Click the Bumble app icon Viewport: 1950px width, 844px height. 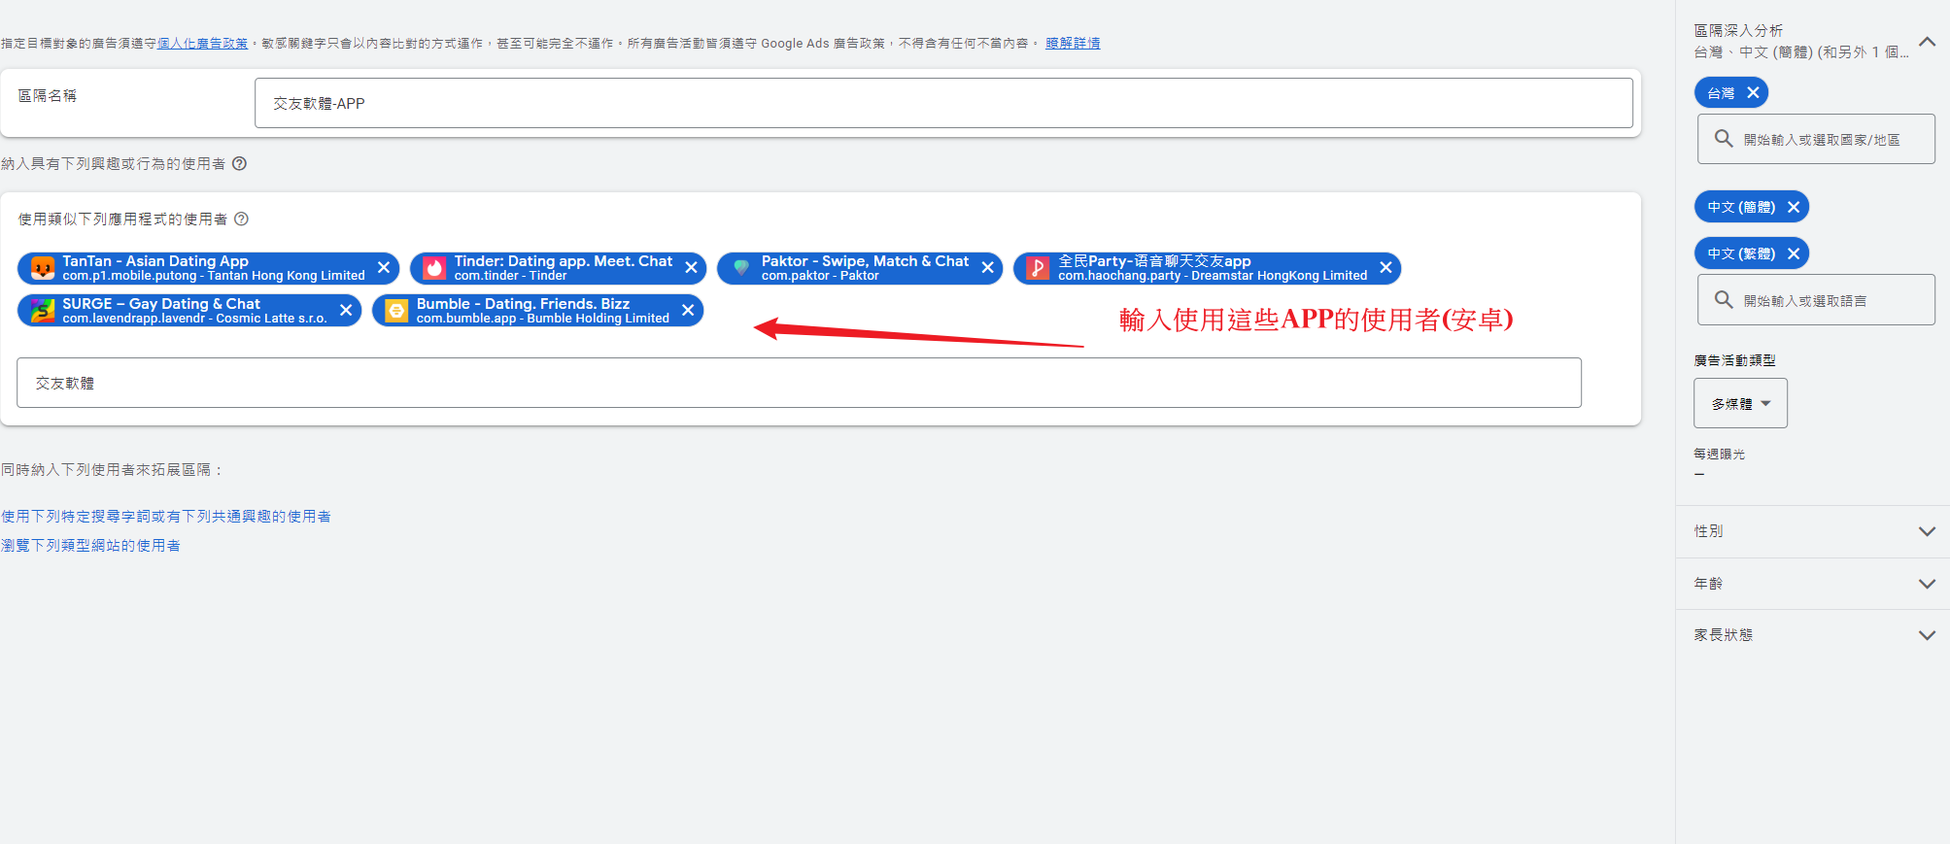click(396, 311)
